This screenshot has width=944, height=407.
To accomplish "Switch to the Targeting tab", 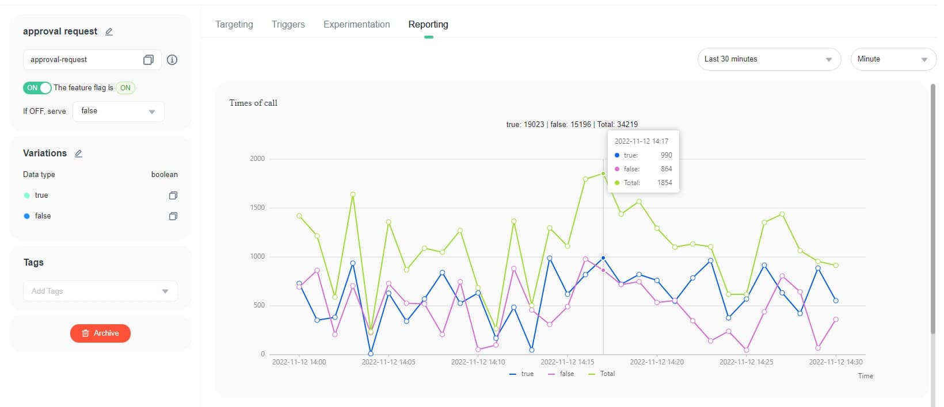I will pyautogui.click(x=234, y=25).
